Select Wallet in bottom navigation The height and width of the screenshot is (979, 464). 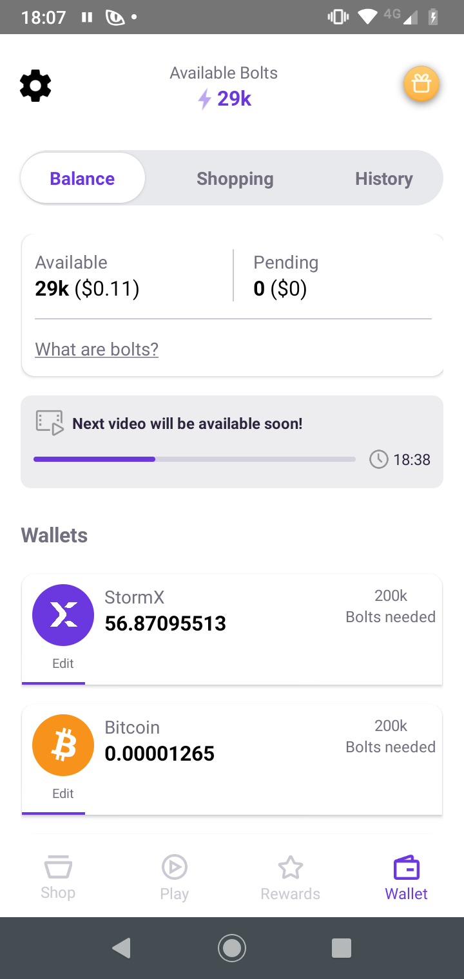pos(406,877)
